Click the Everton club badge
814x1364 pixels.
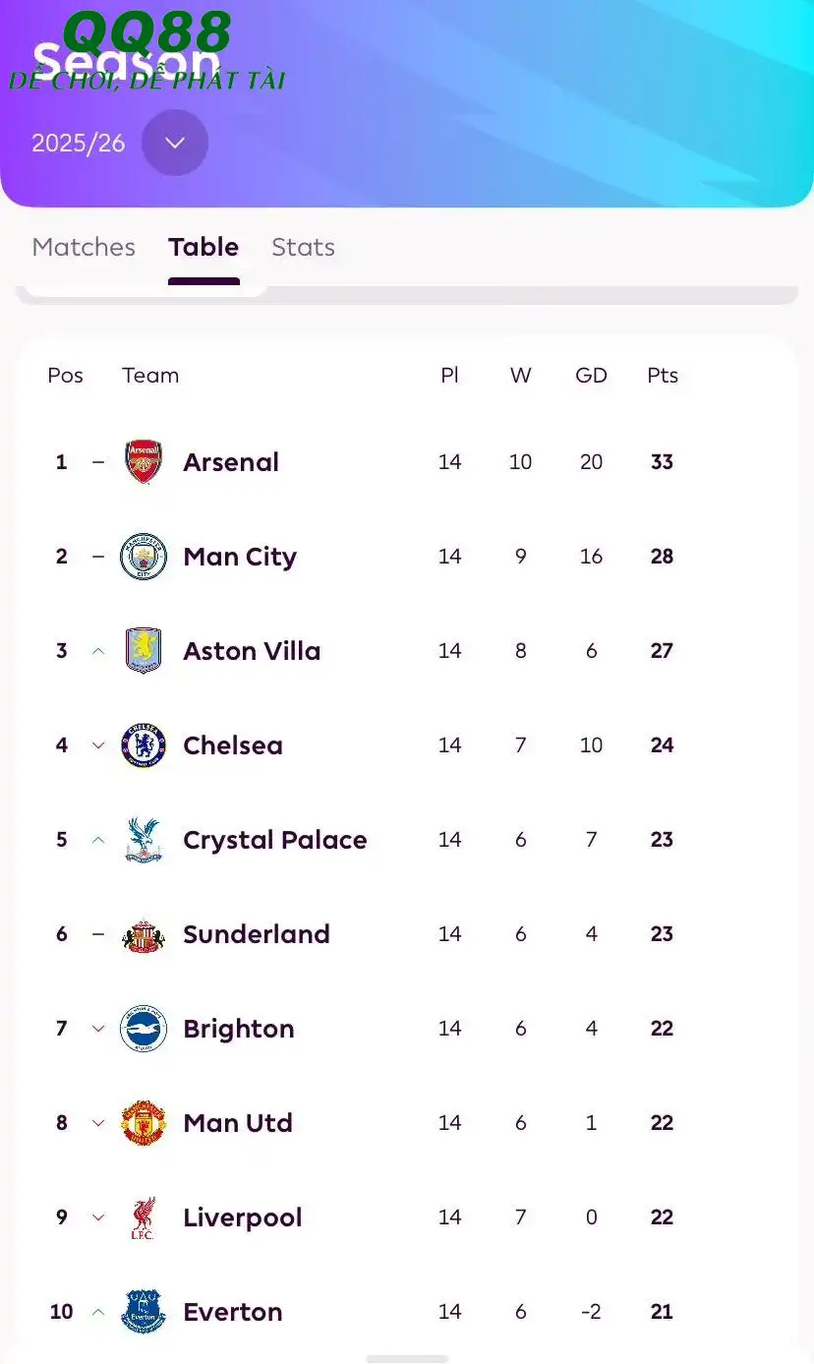click(x=144, y=1312)
